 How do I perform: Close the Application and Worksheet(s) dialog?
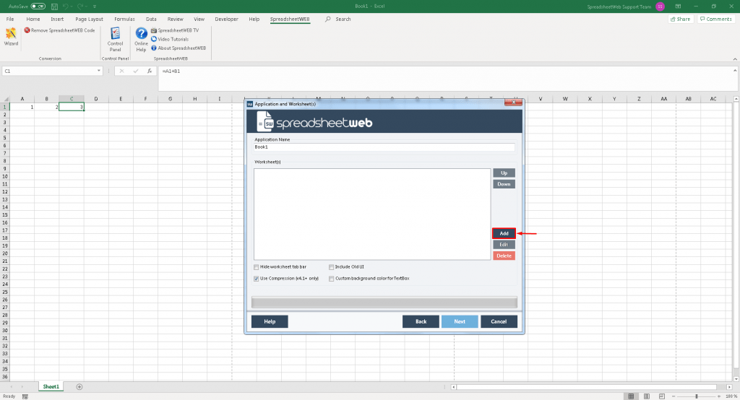(x=514, y=103)
